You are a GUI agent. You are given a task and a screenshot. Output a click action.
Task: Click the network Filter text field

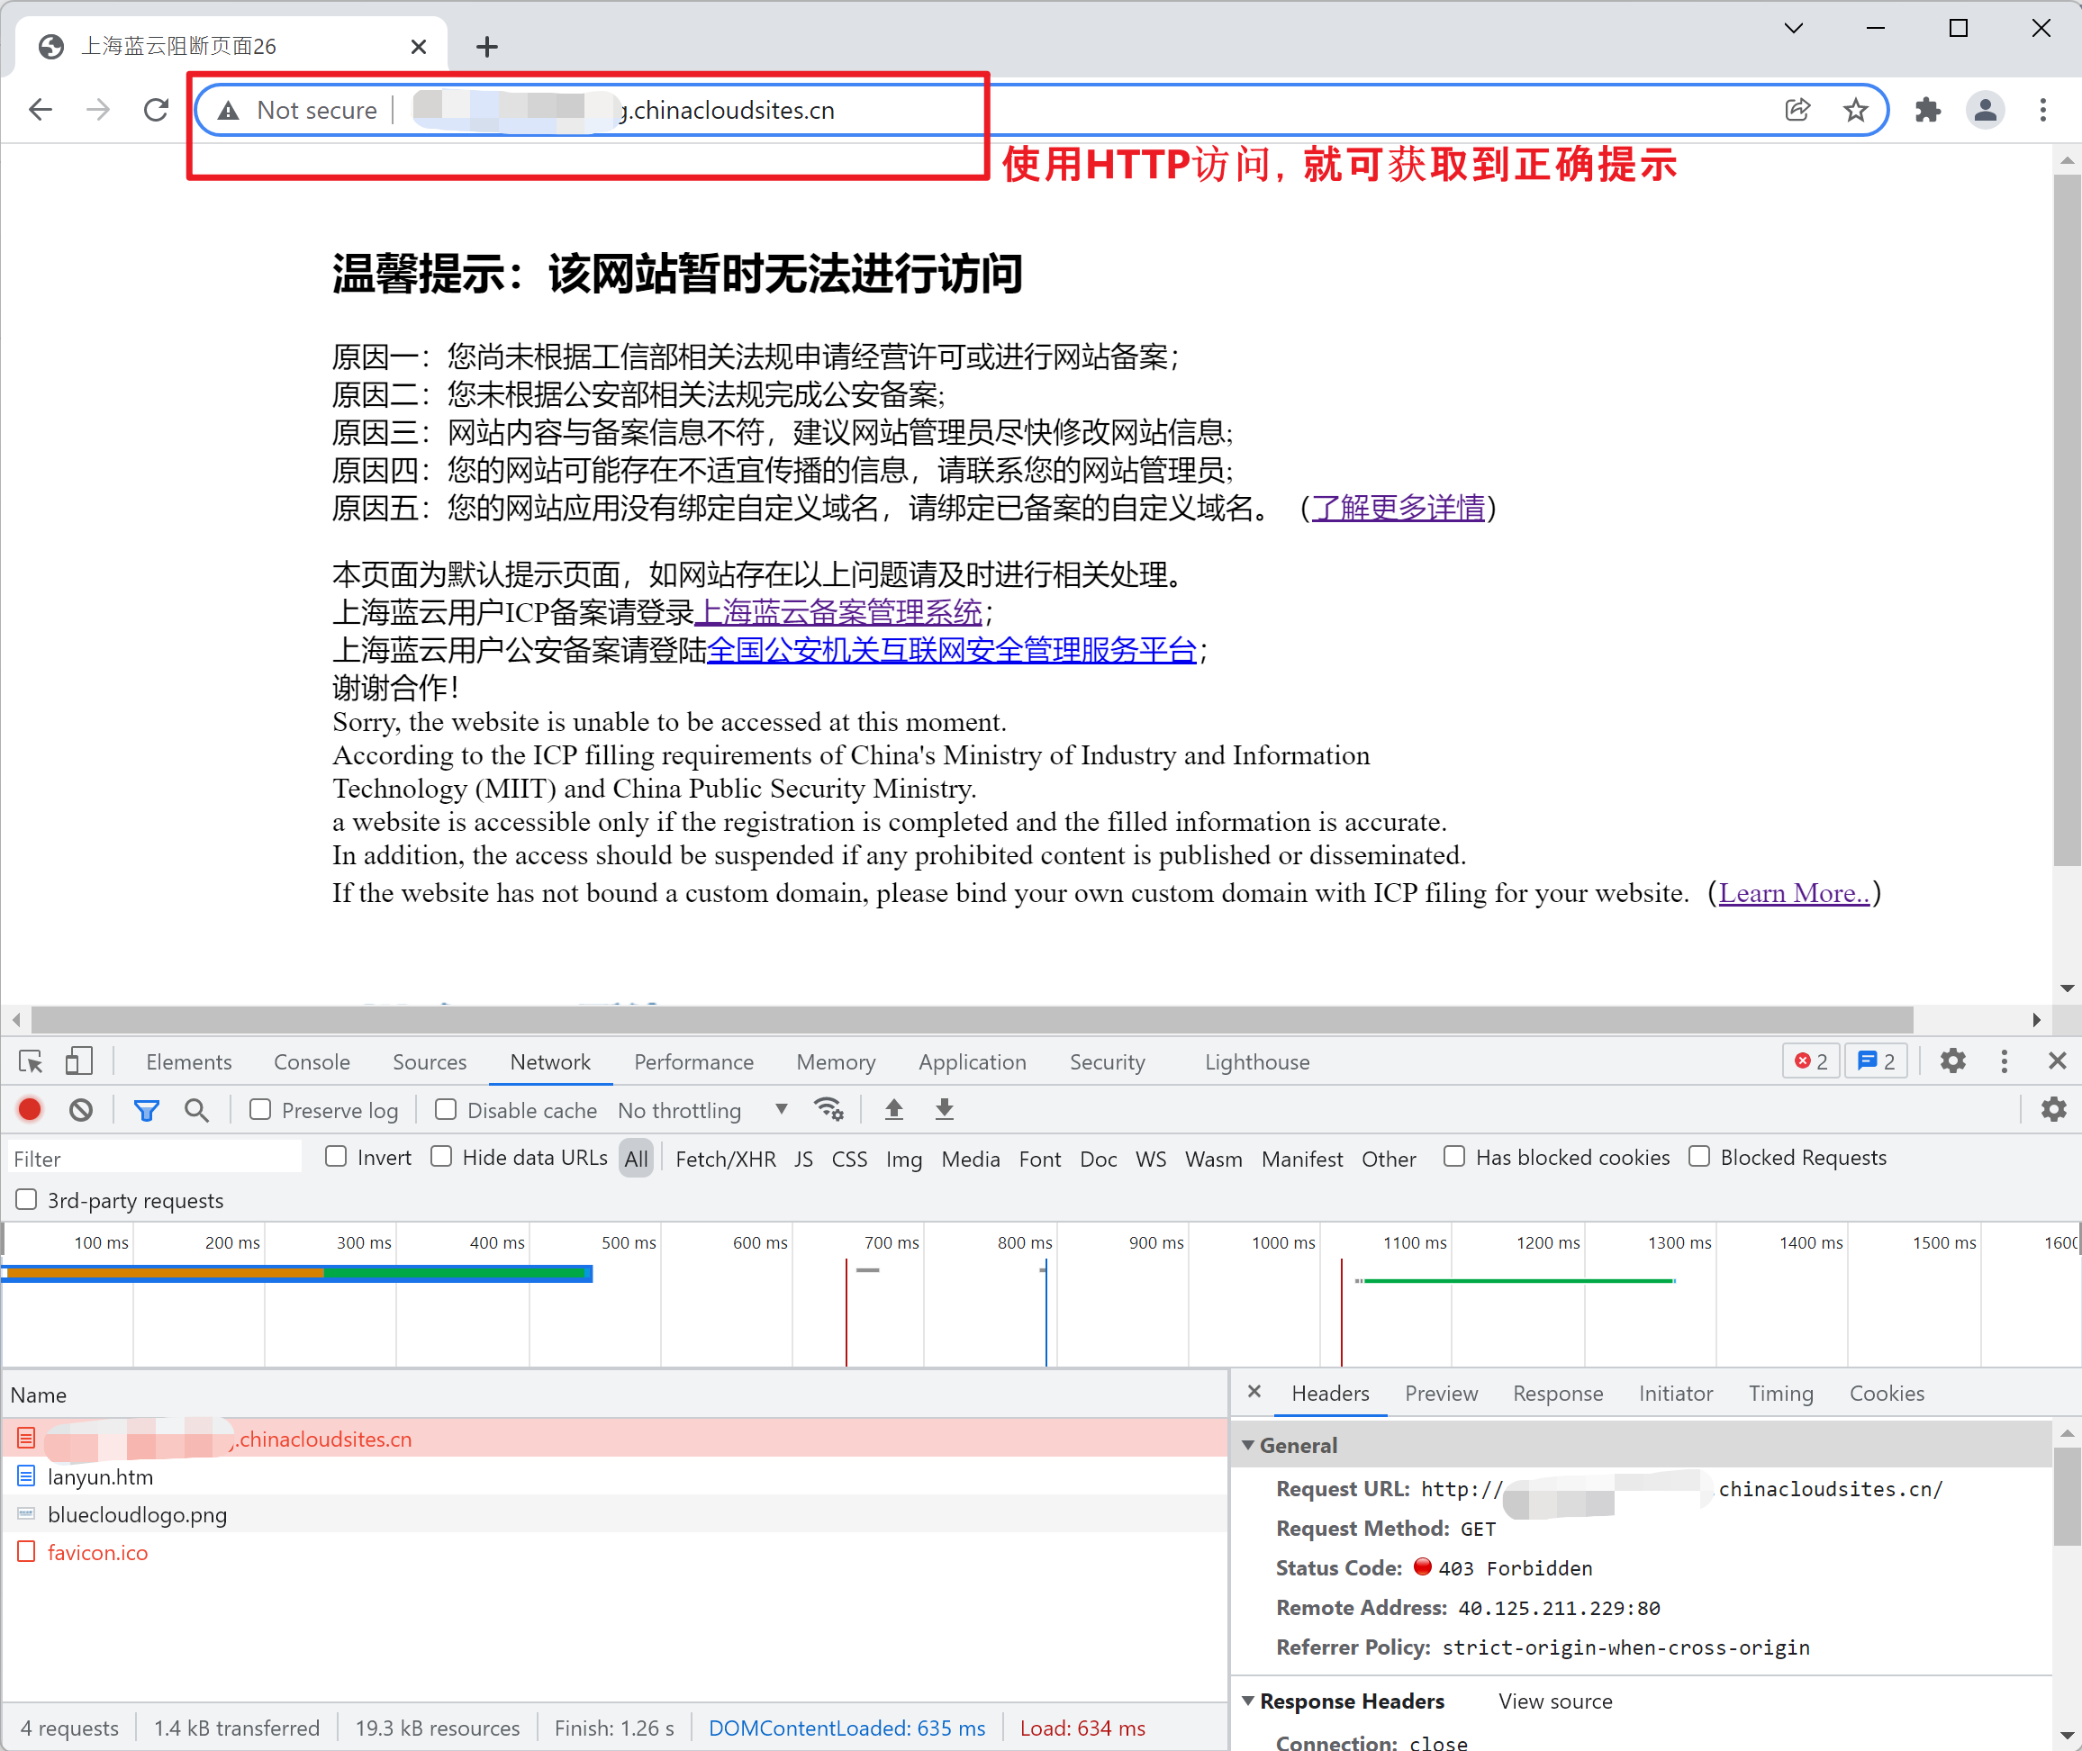tap(154, 1159)
